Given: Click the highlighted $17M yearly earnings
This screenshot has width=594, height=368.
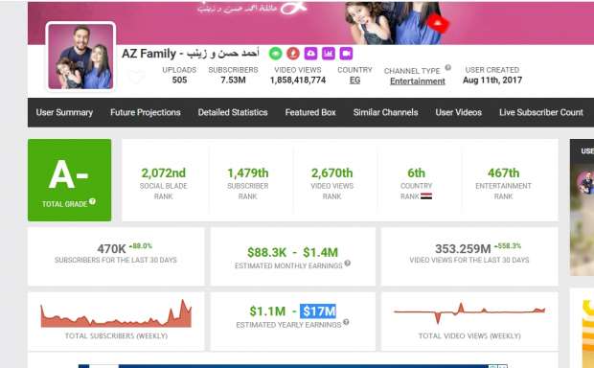Looking at the screenshot, I should coord(318,311).
